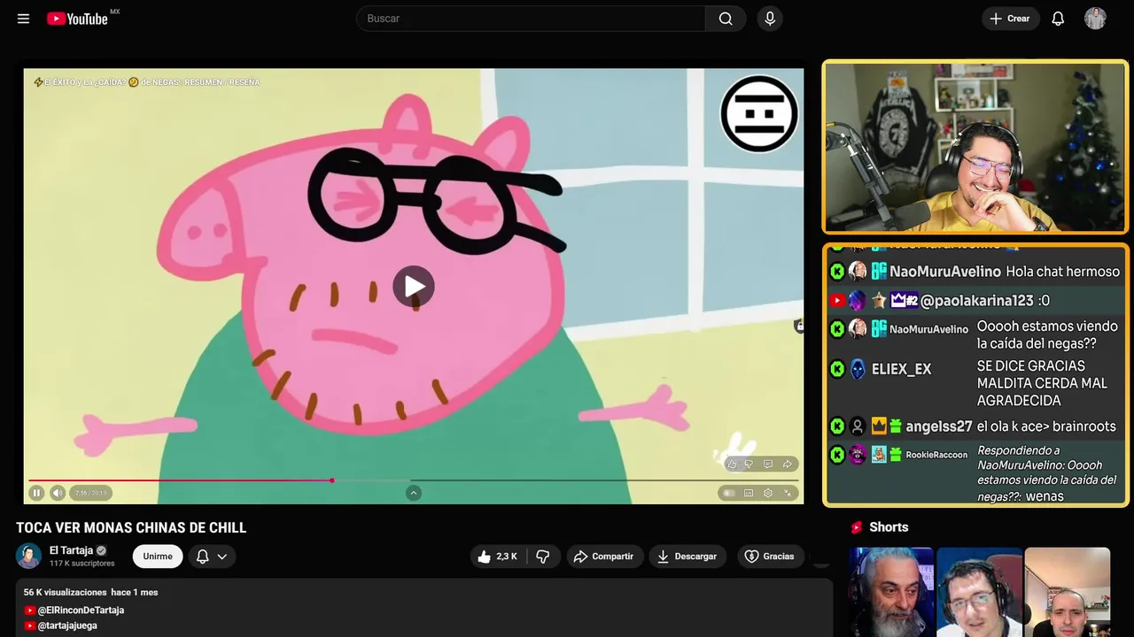This screenshot has height=637, width=1134.
Task: Mute using the player speaker icon
Action: [58, 493]
